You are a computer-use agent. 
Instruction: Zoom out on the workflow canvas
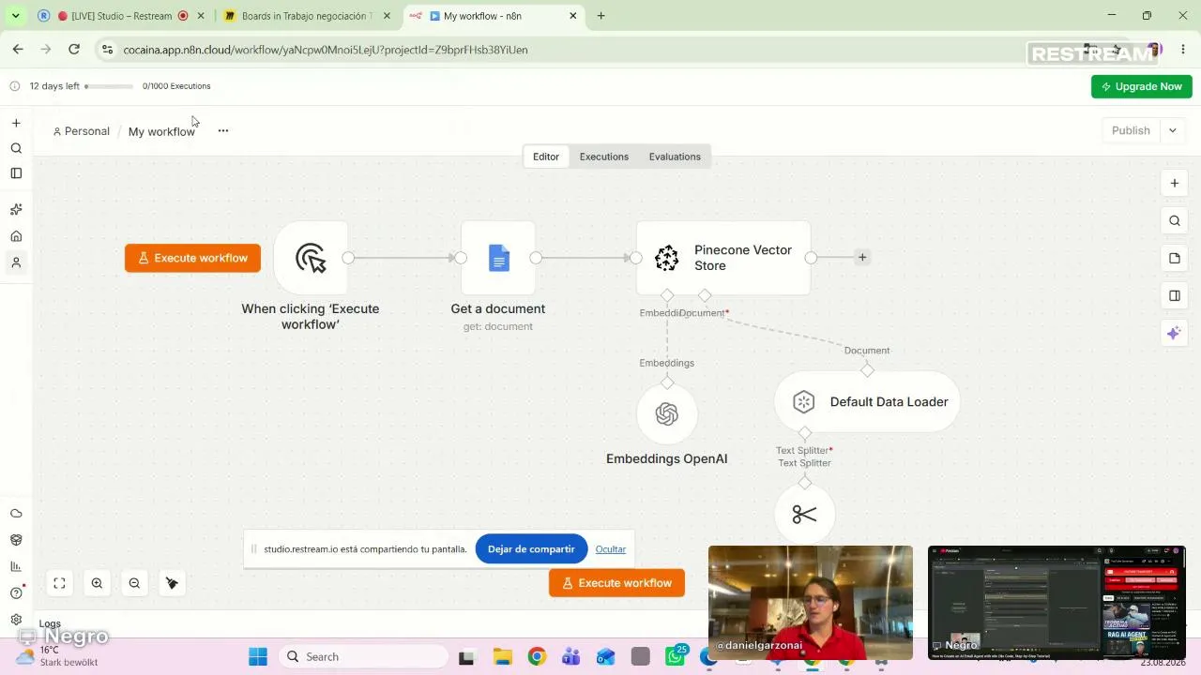[x=134, y=583]
